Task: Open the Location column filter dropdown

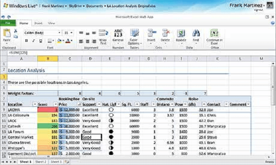Action: click(x=34, y=104)
